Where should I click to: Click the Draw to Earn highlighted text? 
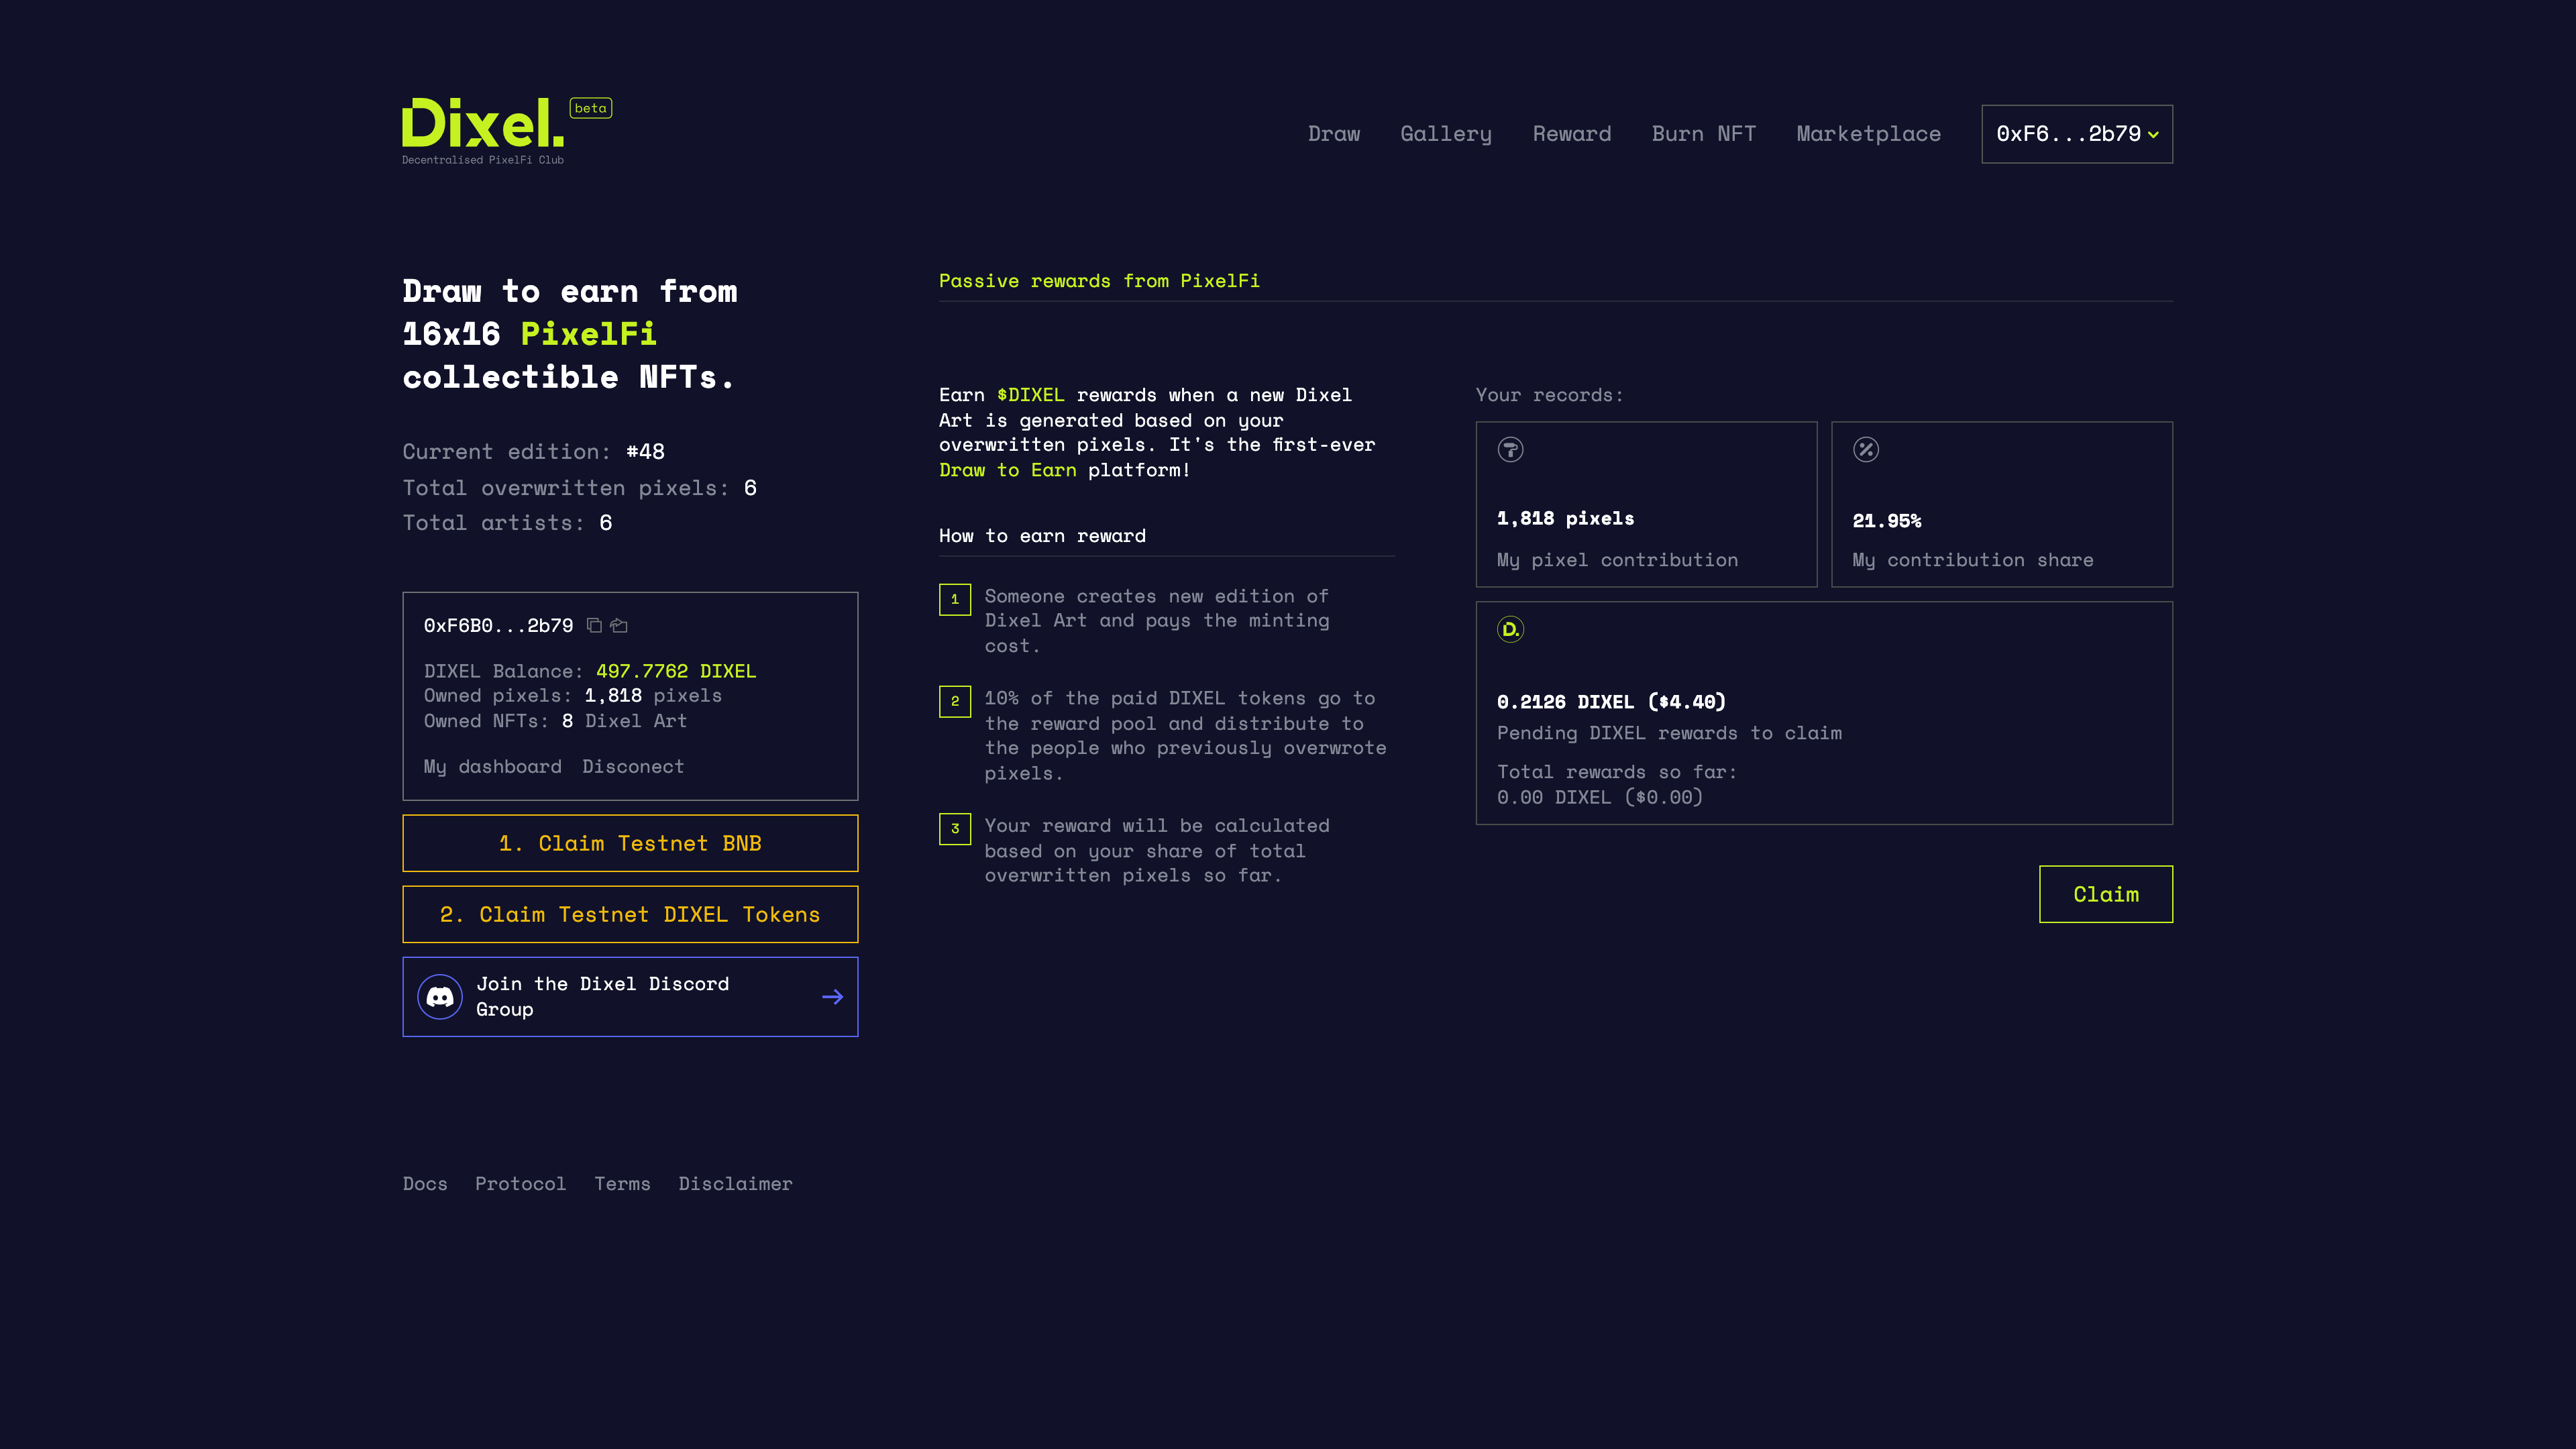[x=1007, y=470]
